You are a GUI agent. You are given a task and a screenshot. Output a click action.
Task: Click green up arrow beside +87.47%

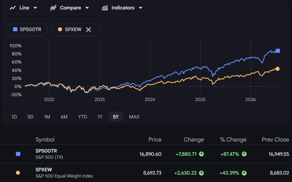(244, 154)
